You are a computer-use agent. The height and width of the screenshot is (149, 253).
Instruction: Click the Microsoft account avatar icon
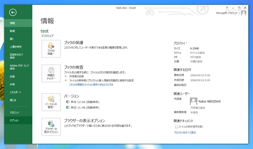pyautogui.click(x=244, y=13)
